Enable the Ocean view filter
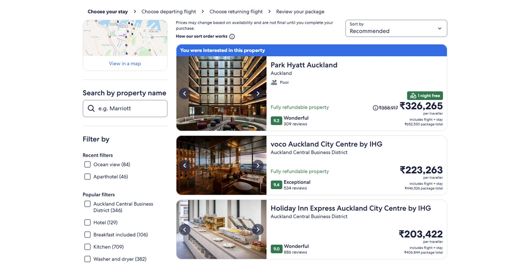The height and width of the screenshot is (267, 507). [x=87, y=165]
